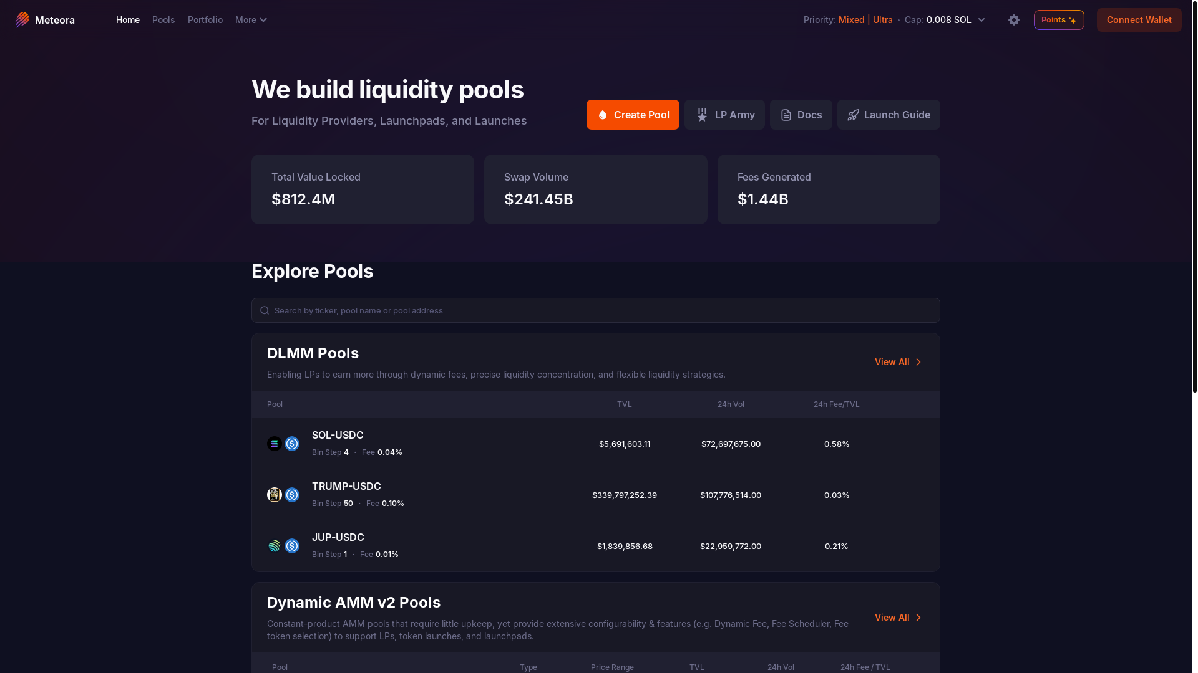This screenshot has width=1198, height=673.
Task: Click the TVL column header in DLMM table
Action: 625,404
